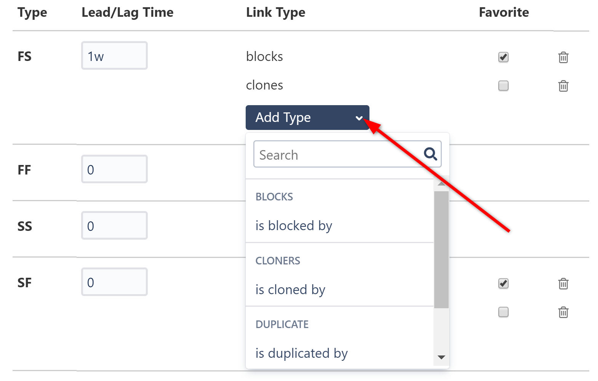This screenshot has width=598, height=381.
Task: Expand the BLOCKS section heading
Action: point(274,197)
